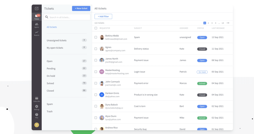Click the current page 1 indicator
The height and width of the screenshot is (134, 254).
pos(205,23)
